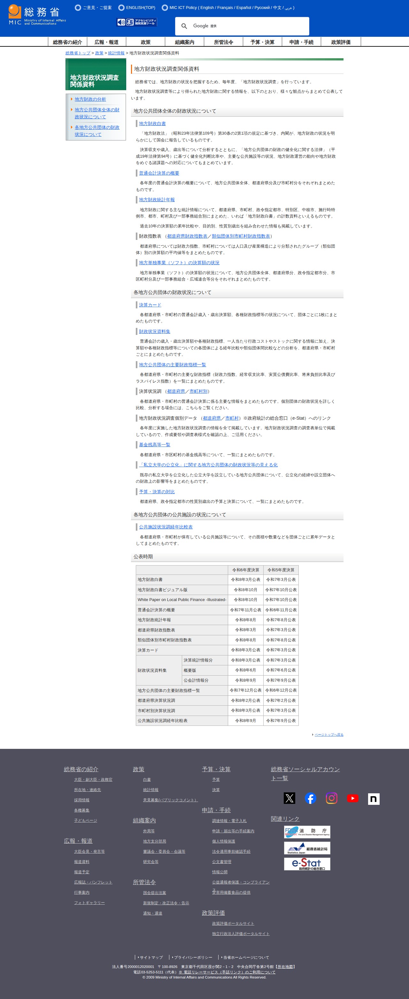
Task: Open footer link 大臣・副大臣・政務官
Action: [93, 779]
